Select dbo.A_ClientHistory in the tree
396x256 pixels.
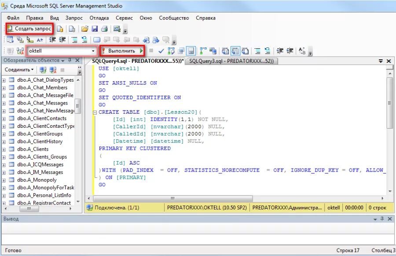click(x=40, y=141)
